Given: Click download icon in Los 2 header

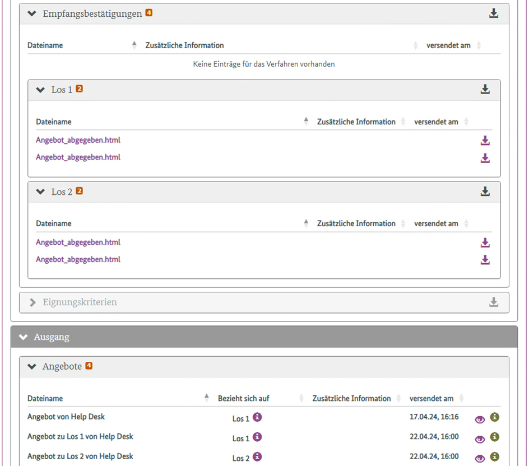Looking at the screenshot, I should (x=485, y=192).
